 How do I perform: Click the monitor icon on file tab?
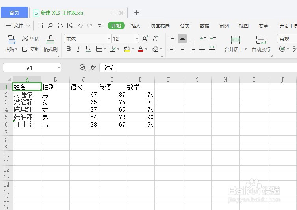pos(113,13)
